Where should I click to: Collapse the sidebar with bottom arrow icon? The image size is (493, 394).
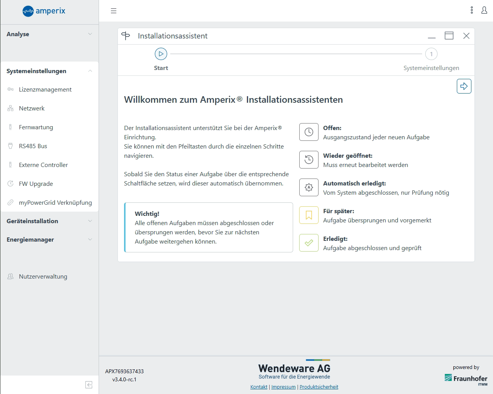[x=89, y=385]
